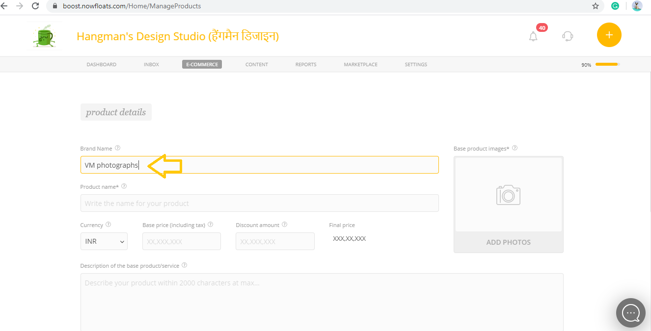Click the padlock site info icon

[x=55, y=6]
